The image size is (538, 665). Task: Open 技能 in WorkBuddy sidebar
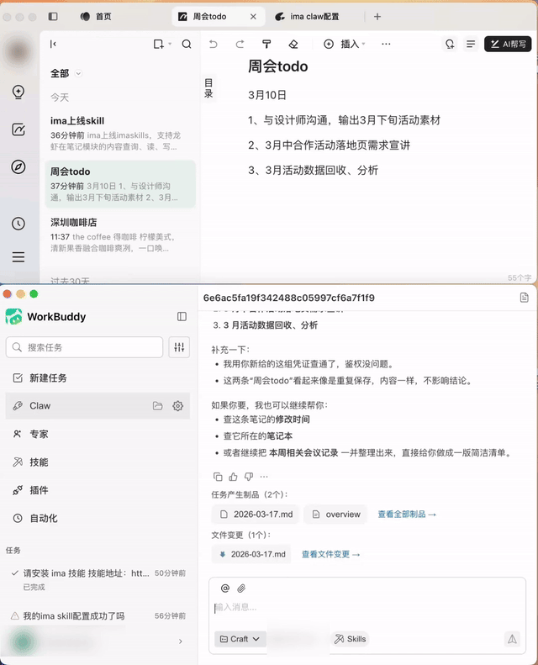click(x=98, y=462)
